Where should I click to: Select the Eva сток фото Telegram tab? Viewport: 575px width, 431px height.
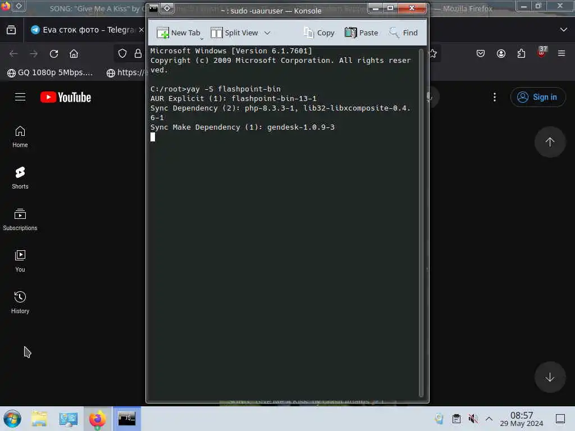point(87,30)
